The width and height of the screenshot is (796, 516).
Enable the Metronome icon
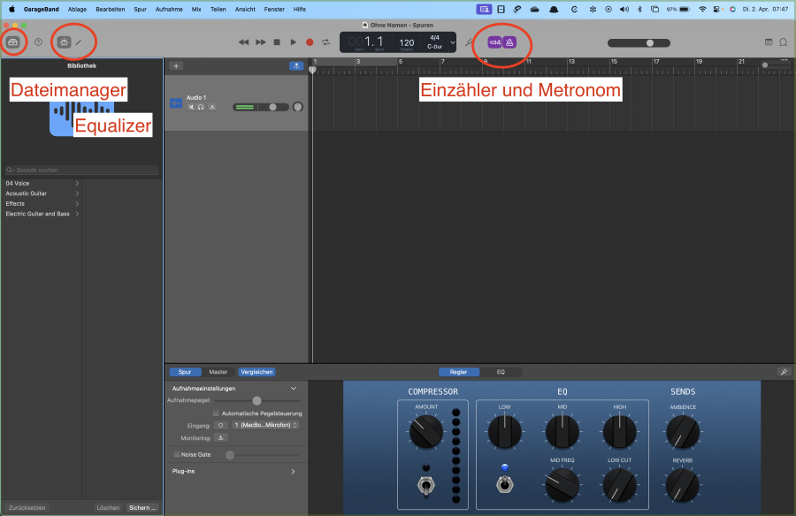pyautogui.click(x=509, y=42)
